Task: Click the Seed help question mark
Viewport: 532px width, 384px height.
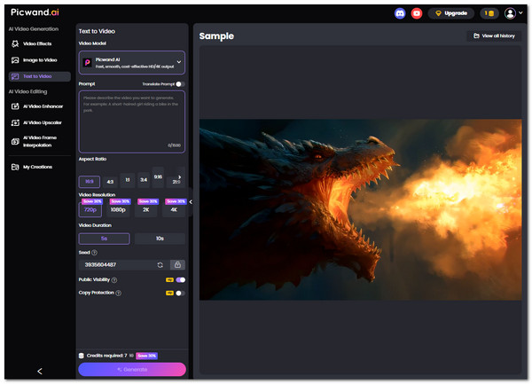Action: pyautogui.click(x=95, y=253)
